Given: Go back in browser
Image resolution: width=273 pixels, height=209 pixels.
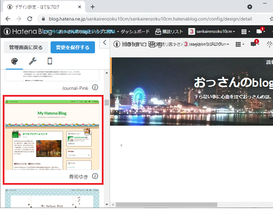Looking at the screenshot, I should 8,19.
